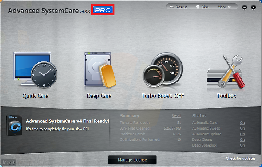This screenshot has height=167, width=262.
Task: Launch Deep Care hard drive brush icon
Action: point(100,70)
